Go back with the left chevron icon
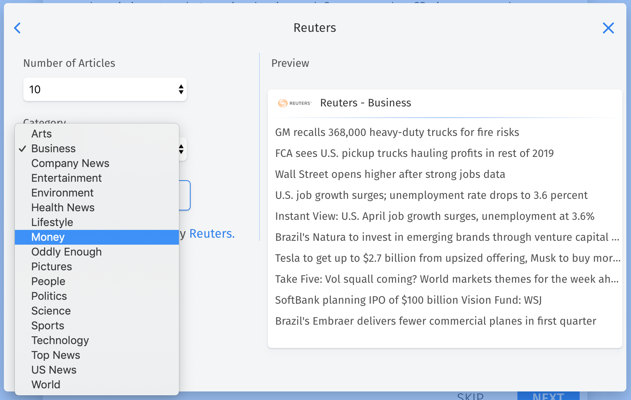631x400 pixels. pyautogui.click(x=17, y=28)
